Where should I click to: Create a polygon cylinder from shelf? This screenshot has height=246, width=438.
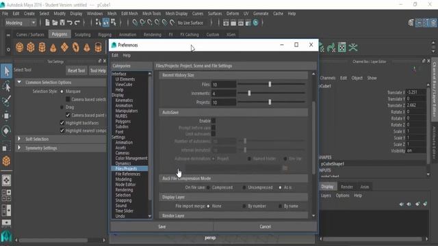[x=42, y=47]
